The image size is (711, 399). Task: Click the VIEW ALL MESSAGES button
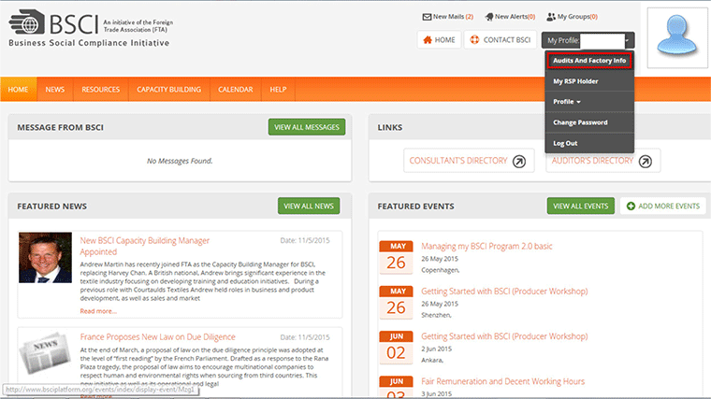point(307,127)
